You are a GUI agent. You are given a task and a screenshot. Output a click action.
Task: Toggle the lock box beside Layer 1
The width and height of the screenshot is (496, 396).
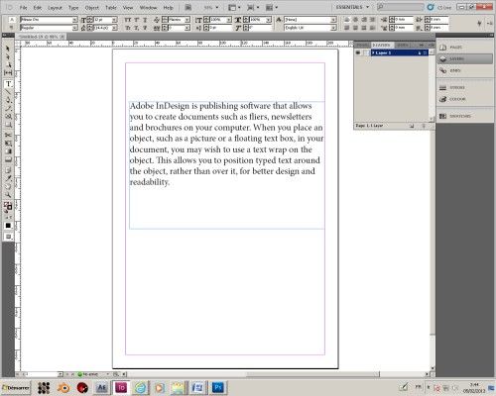click(x=365, y=52)
